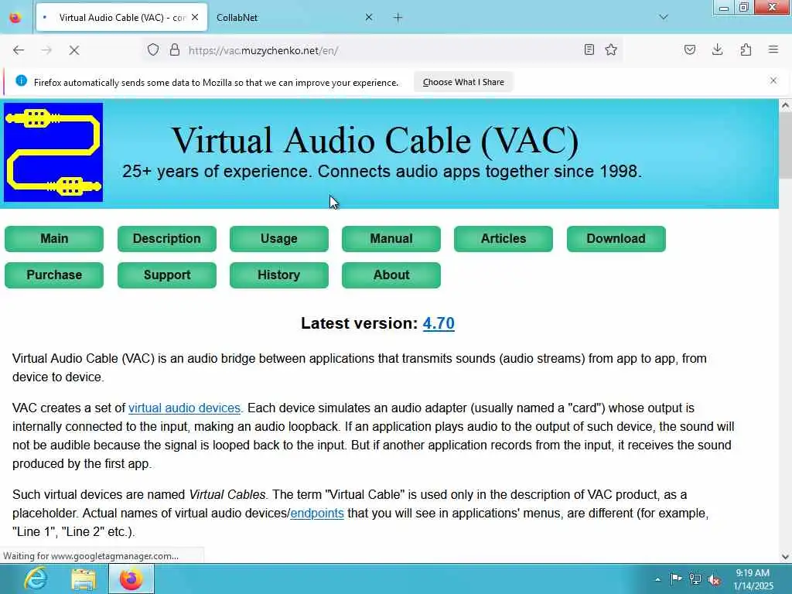Click the forward navigation arrow

pyautogui.click(x=46, y=50)
